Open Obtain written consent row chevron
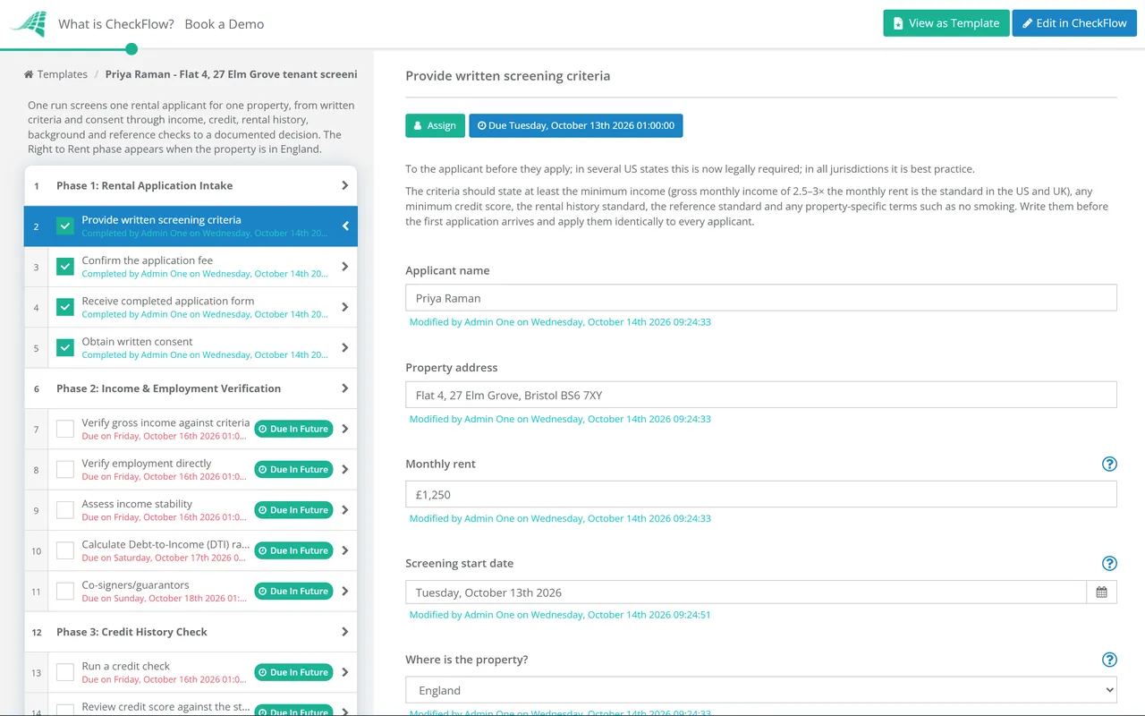The height and width of the screenshot is (716, 1145). point(345,348)
